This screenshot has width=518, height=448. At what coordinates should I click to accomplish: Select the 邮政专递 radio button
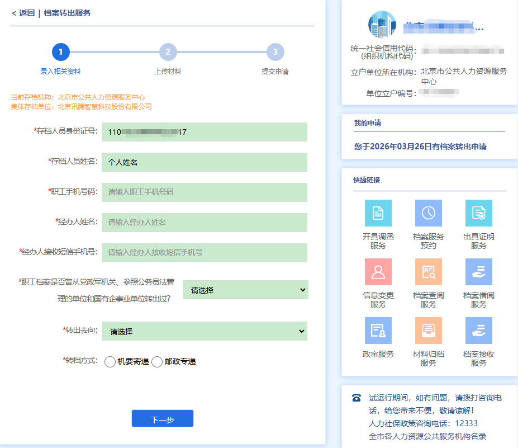[x=157, y=362]
